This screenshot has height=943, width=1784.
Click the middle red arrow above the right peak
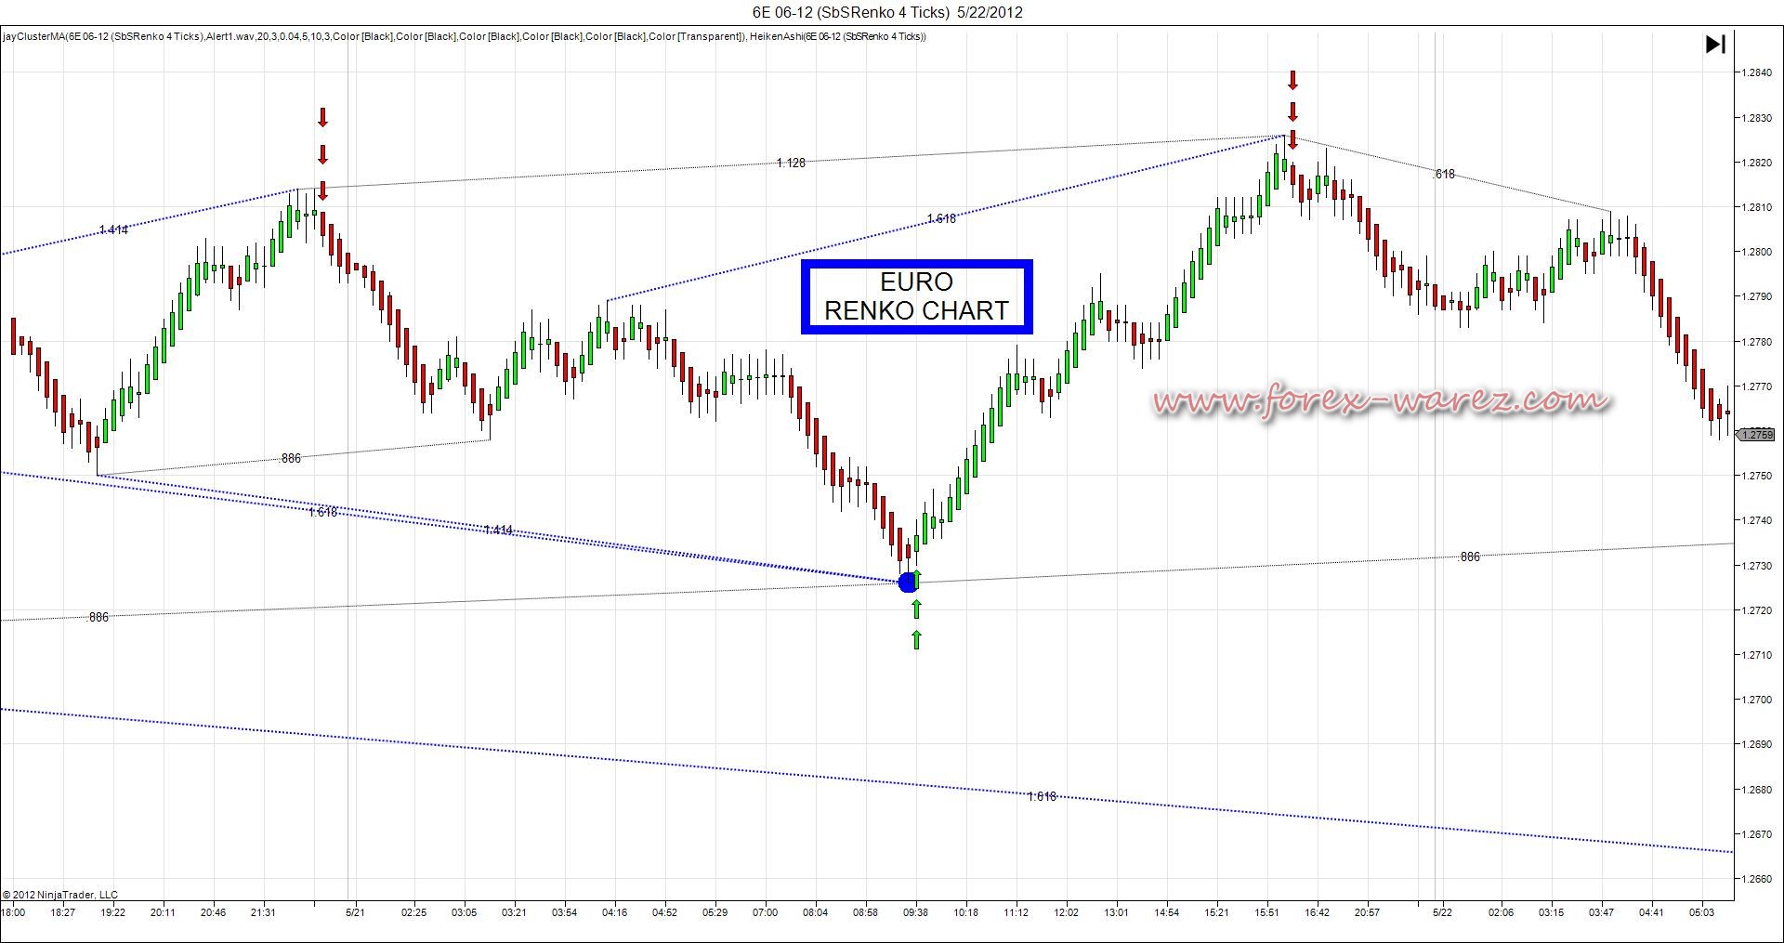tap(1292, 112)
